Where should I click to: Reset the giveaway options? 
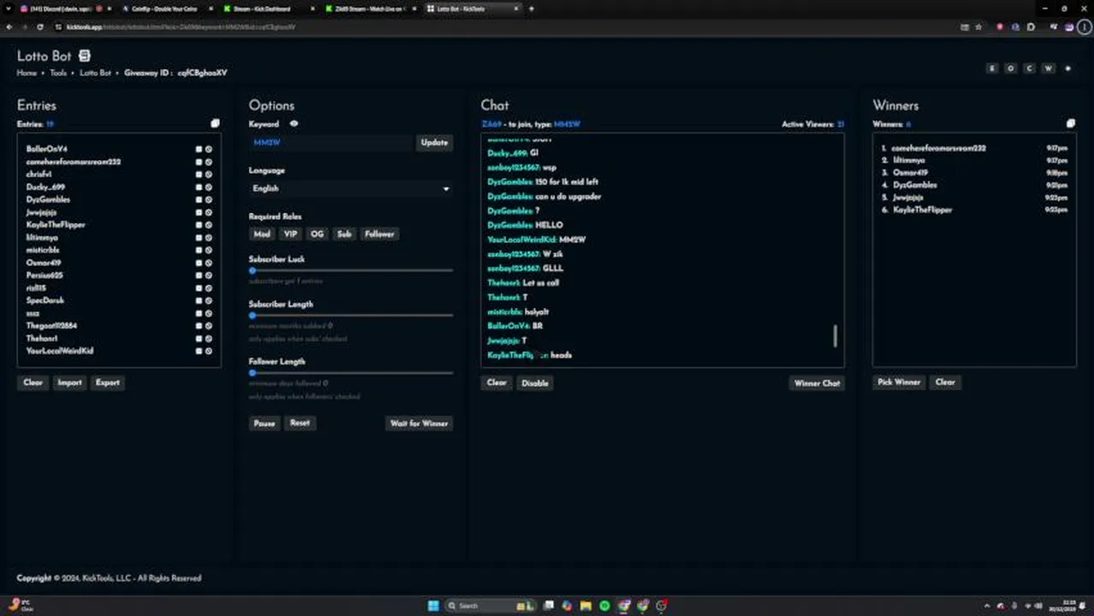(300, 423)
